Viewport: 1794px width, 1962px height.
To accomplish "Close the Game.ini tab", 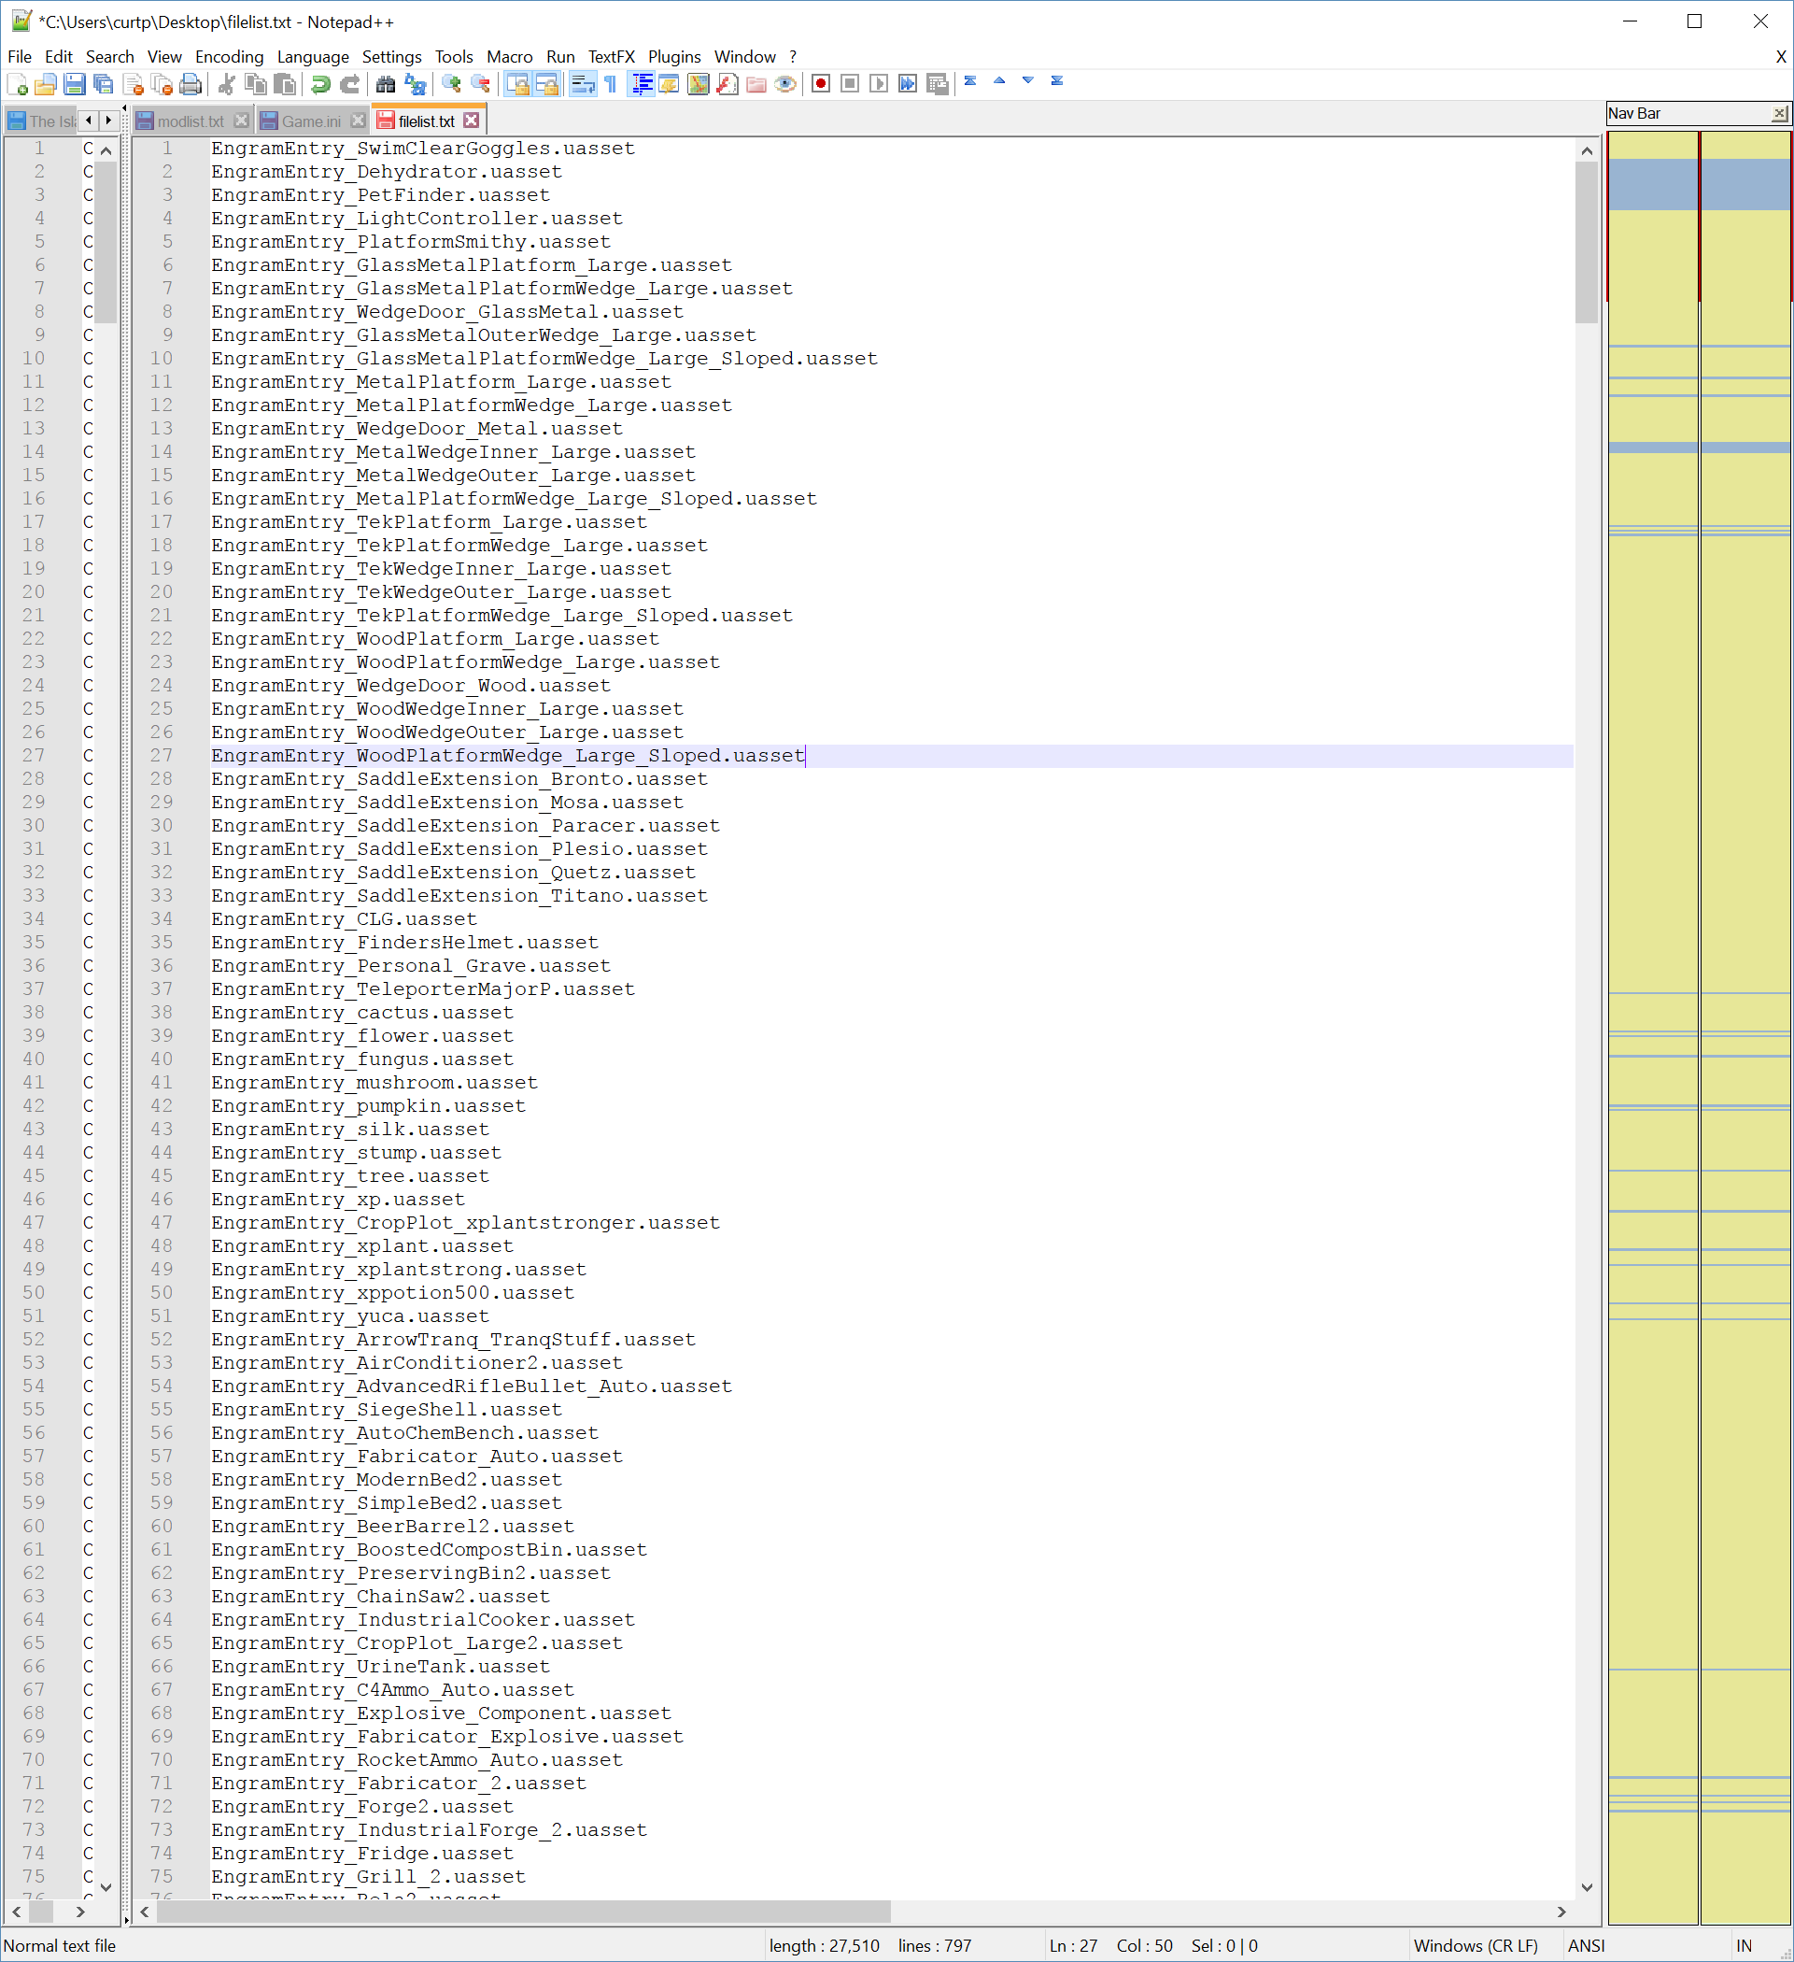I will (x=358, y=121).
